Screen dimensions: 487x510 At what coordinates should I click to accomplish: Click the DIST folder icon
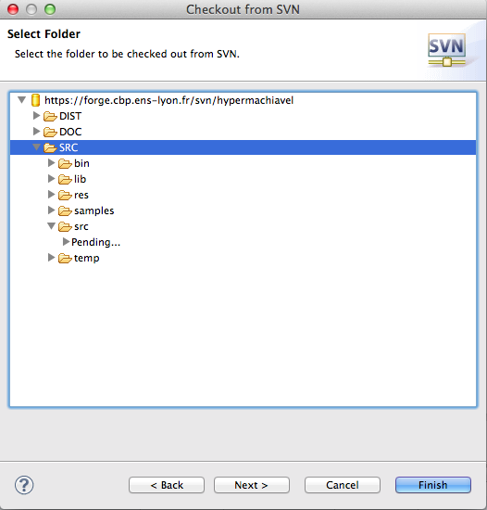(50, 116)
